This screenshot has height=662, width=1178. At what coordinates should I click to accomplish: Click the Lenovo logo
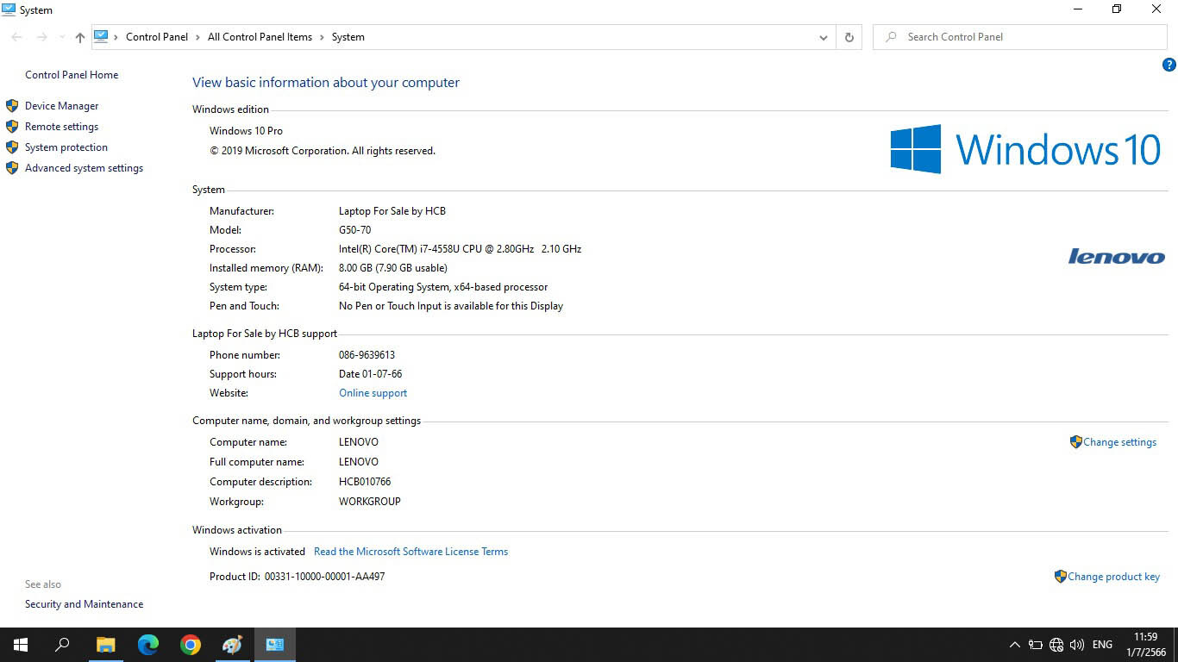pyautogui.click(x=1117, y=256)
